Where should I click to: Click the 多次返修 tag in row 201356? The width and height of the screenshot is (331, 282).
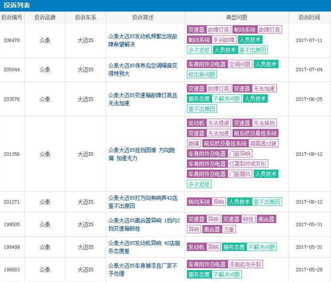coord(199,184)
